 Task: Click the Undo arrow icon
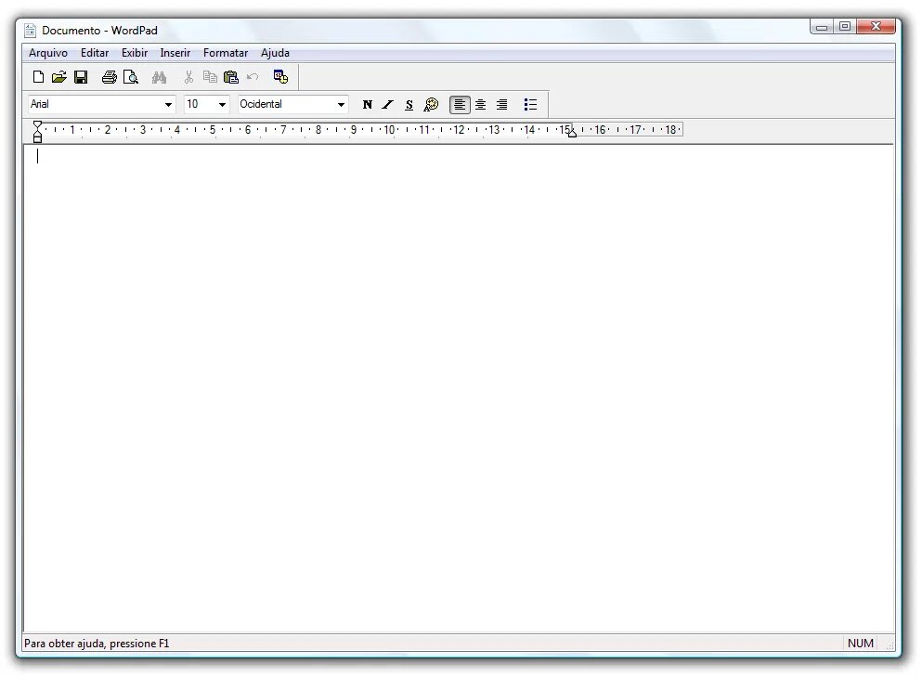(253, 77)
